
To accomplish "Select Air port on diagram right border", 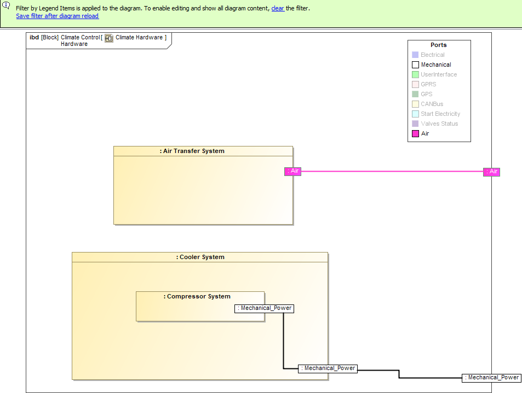I will (491, 172).
